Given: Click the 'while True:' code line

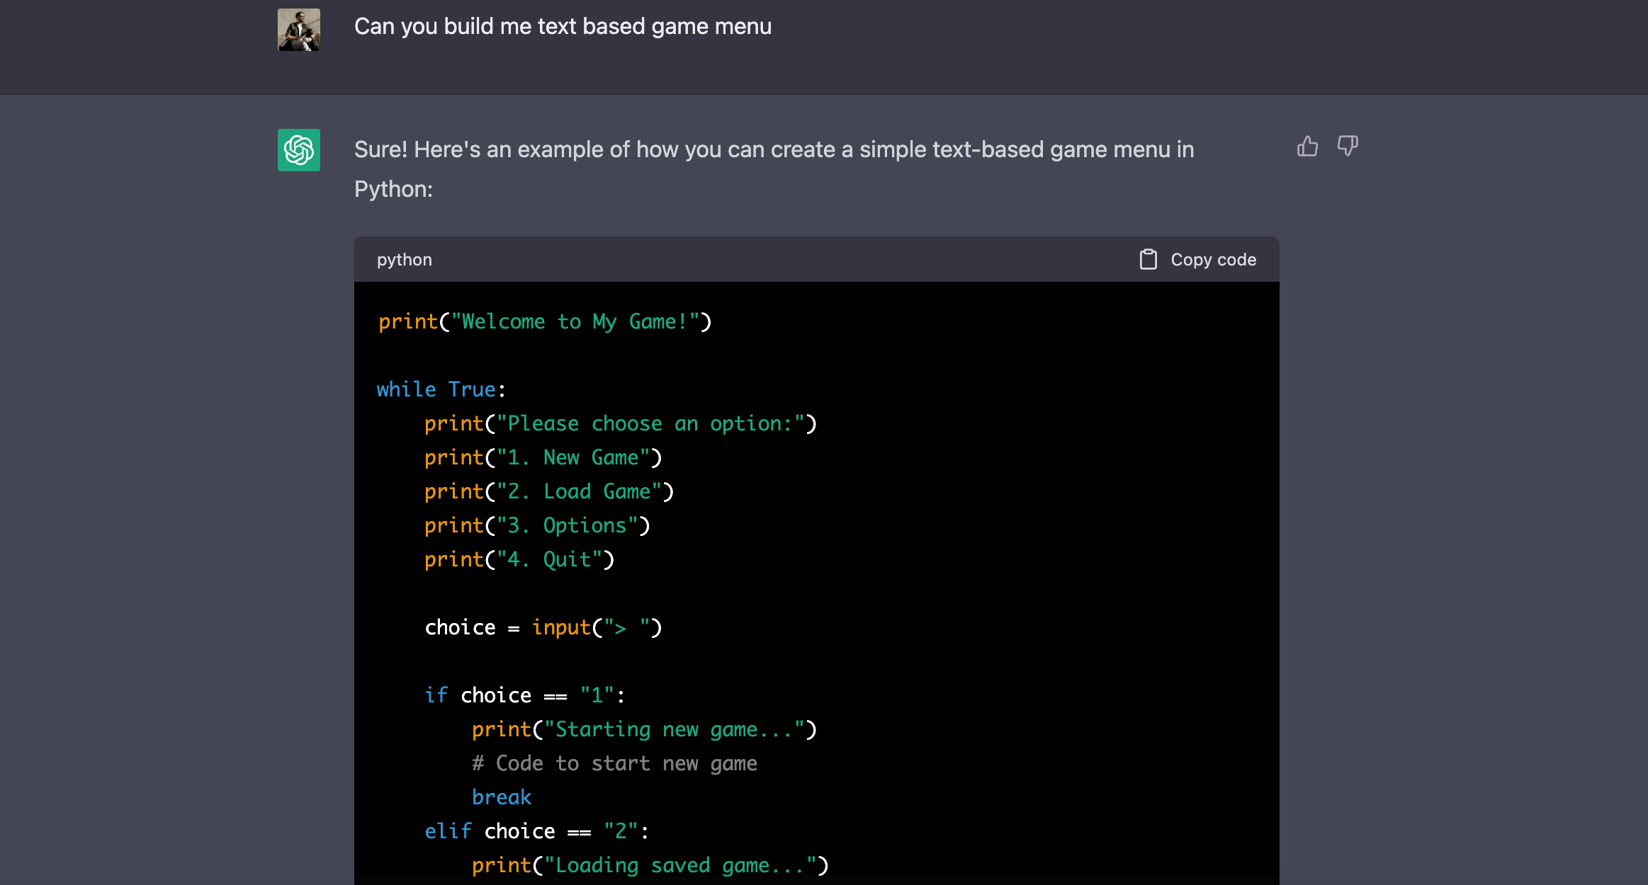Looking at the screenshot, I should coord(441,389).
